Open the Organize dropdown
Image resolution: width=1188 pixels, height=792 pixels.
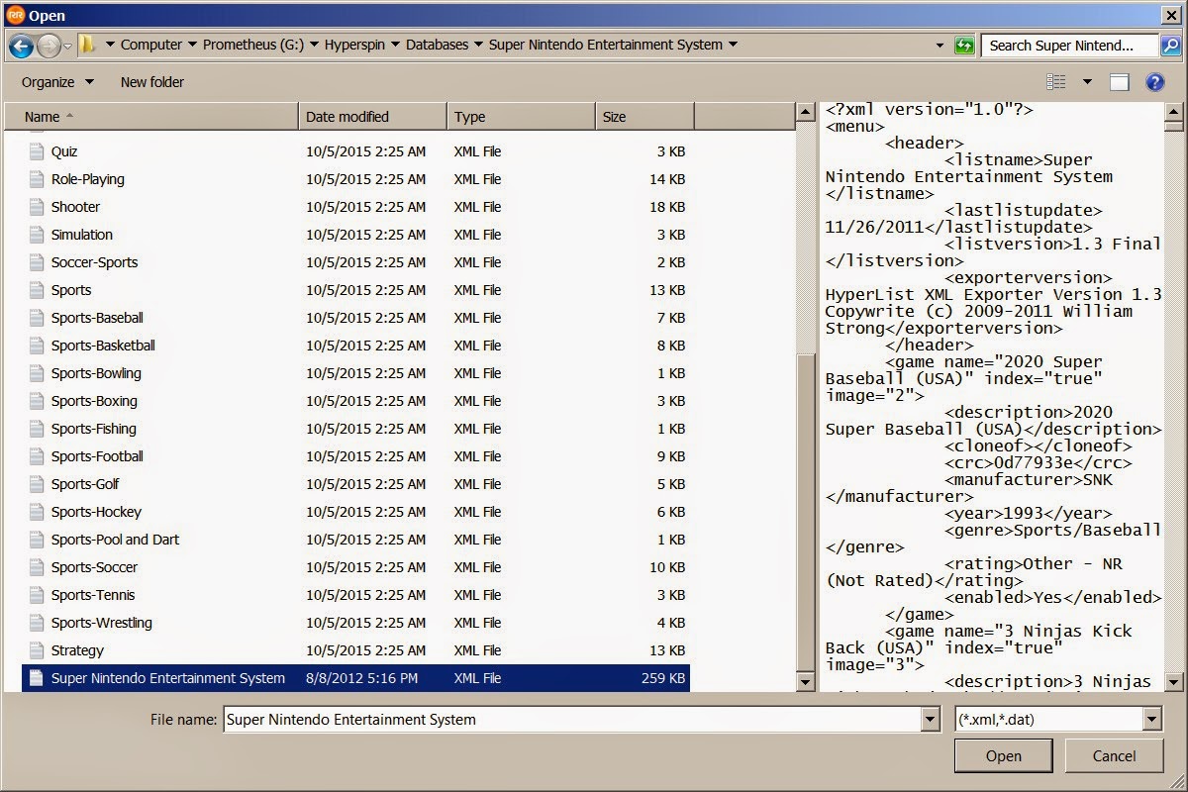[56, 82]
